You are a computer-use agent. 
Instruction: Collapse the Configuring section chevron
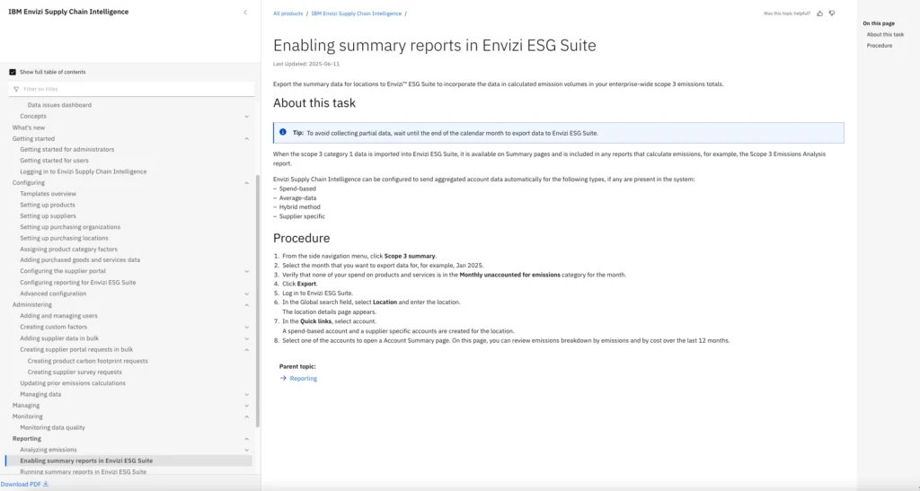pyautogui.click(x=247, y=182)
